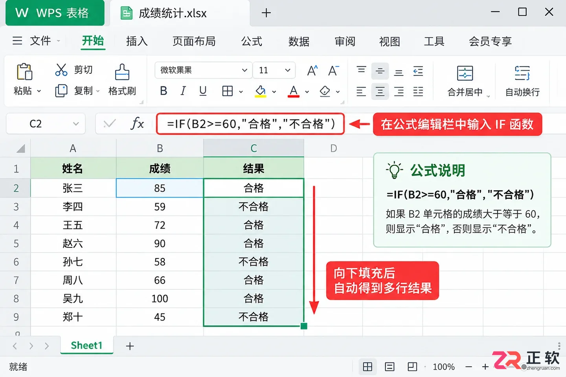Viewport: 566px width, 377px height.
Task: Click the increase indent icon
Action: click(x=418, y=71)
